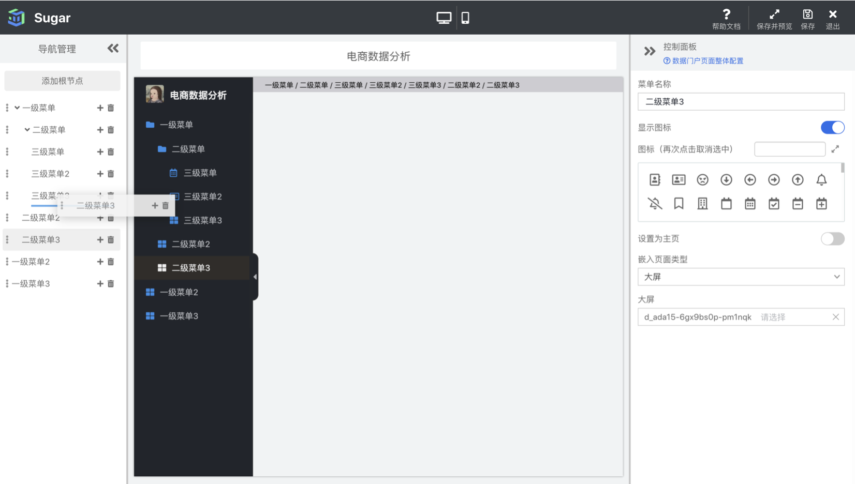Choose the building icon
855x484 pixels.
(x=702, y=204)
